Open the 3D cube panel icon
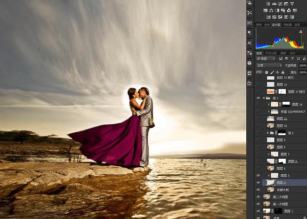 249,63
